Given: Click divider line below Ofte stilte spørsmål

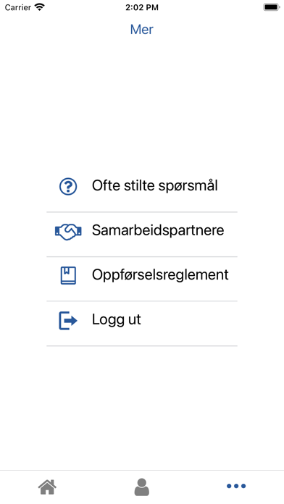Looking at the screenshot, I should (x=142, y=212).
